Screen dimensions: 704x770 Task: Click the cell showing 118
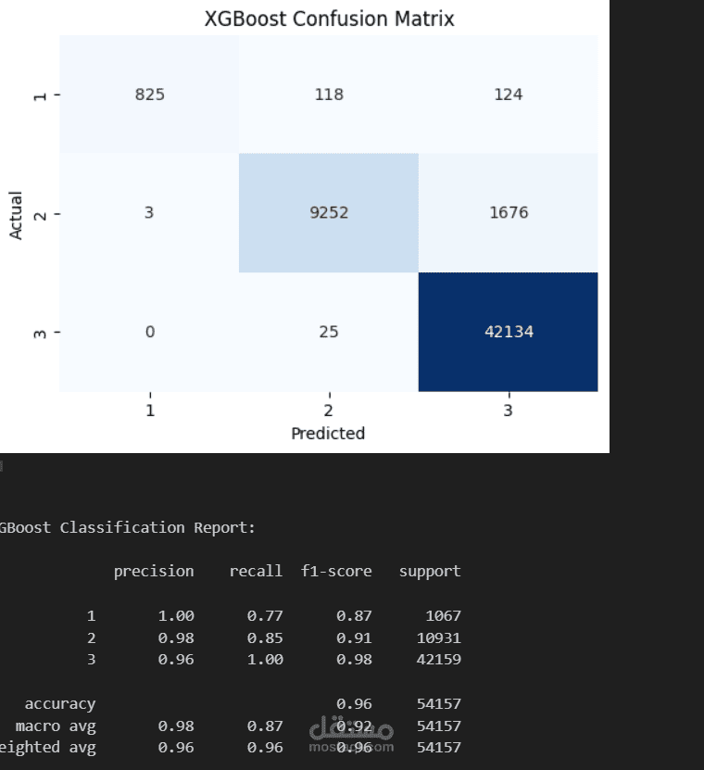coord(328,95)
